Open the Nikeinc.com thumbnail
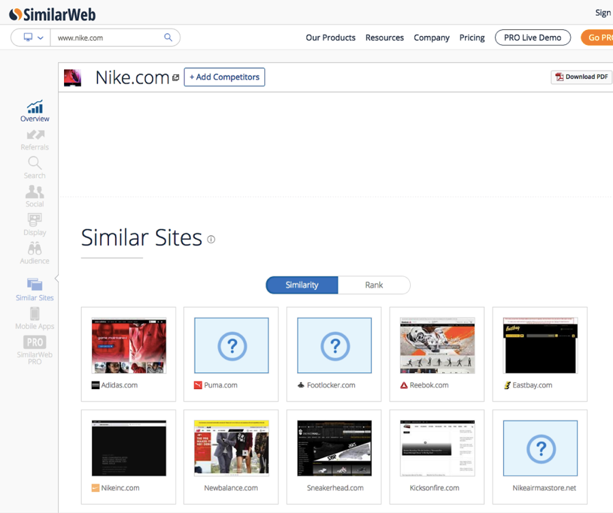 click(129, 448)
